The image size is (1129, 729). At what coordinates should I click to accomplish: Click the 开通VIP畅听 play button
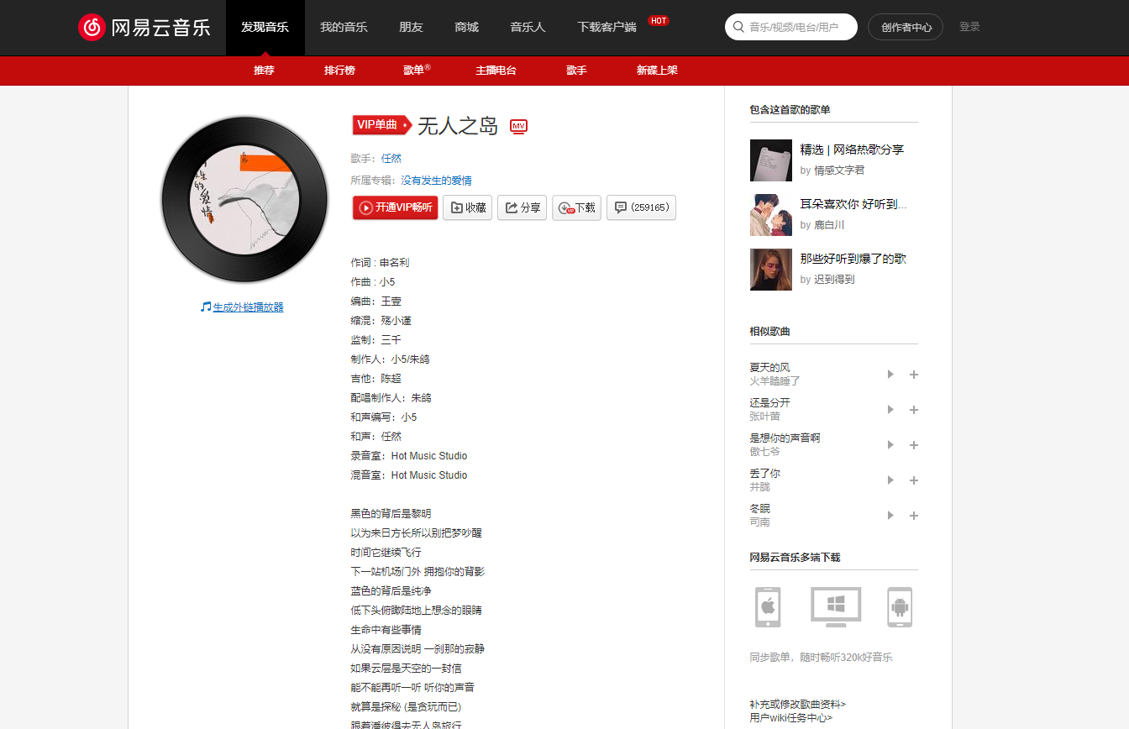395,207
